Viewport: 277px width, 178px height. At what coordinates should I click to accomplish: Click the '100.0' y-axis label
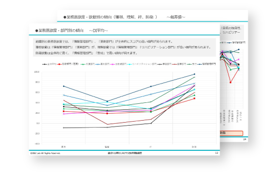pyautogui.click(x=37, y=72)
